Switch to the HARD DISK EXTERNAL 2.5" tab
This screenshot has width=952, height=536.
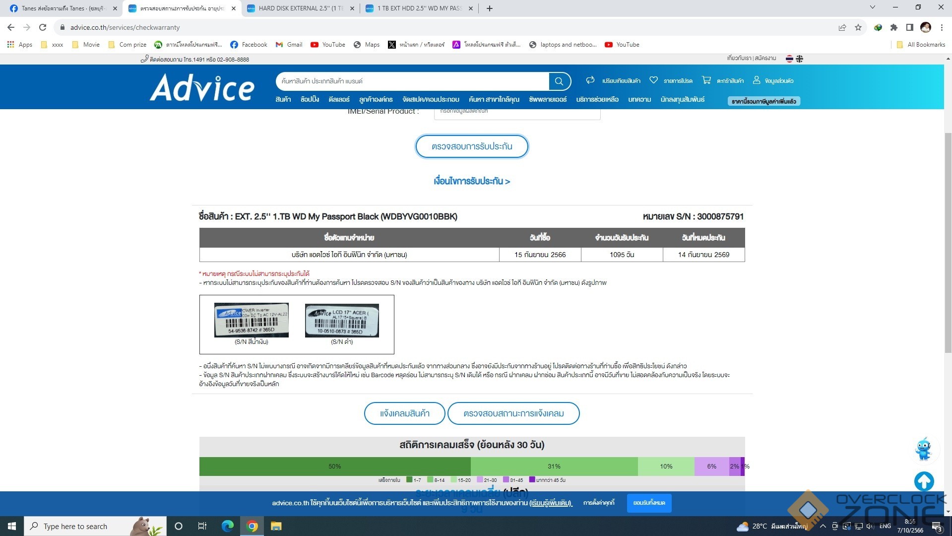[x=301, y=8]
